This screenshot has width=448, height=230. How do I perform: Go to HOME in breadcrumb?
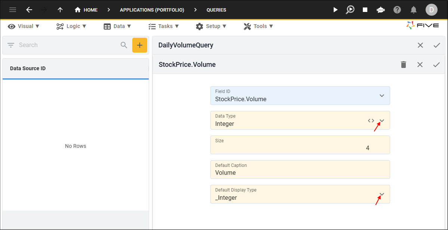(86, 10)
